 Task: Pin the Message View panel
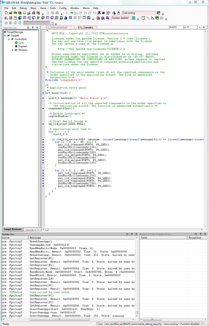point(132,234)
